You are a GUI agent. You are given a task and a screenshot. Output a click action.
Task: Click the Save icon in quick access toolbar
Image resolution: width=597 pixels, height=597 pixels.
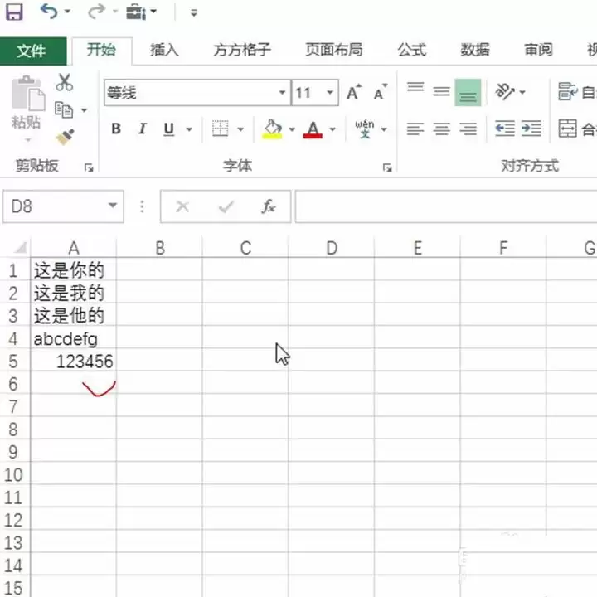pyautogui.click(x=14, y=12)
